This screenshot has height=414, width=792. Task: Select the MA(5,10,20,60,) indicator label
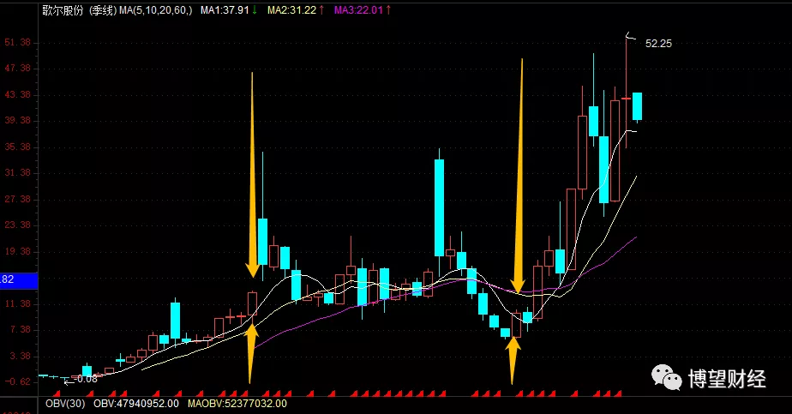(156, 10)
